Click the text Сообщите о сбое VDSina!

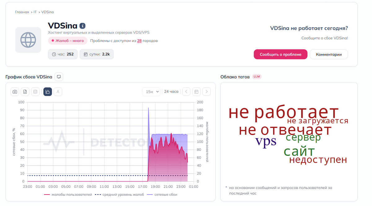[325, 38]
